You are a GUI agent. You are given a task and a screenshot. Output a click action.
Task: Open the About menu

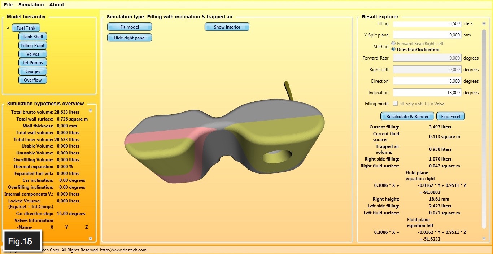click(57, 5)
